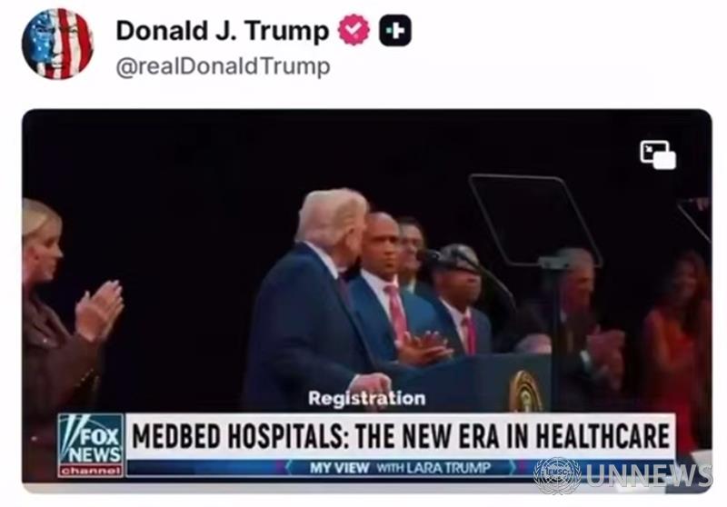
Task: Click the teleprompter glass panel in the video
Action: point(534,221)
